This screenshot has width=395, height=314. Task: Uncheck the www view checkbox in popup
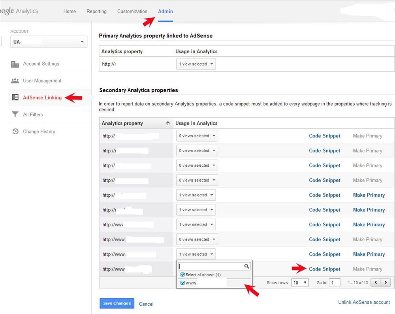tap(182, 283)
